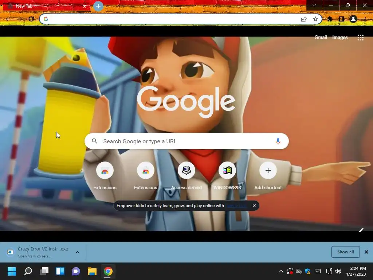Viewport: 373px width, 280px height.
Task: Close the downloads bar
Action: click(366, 252)
